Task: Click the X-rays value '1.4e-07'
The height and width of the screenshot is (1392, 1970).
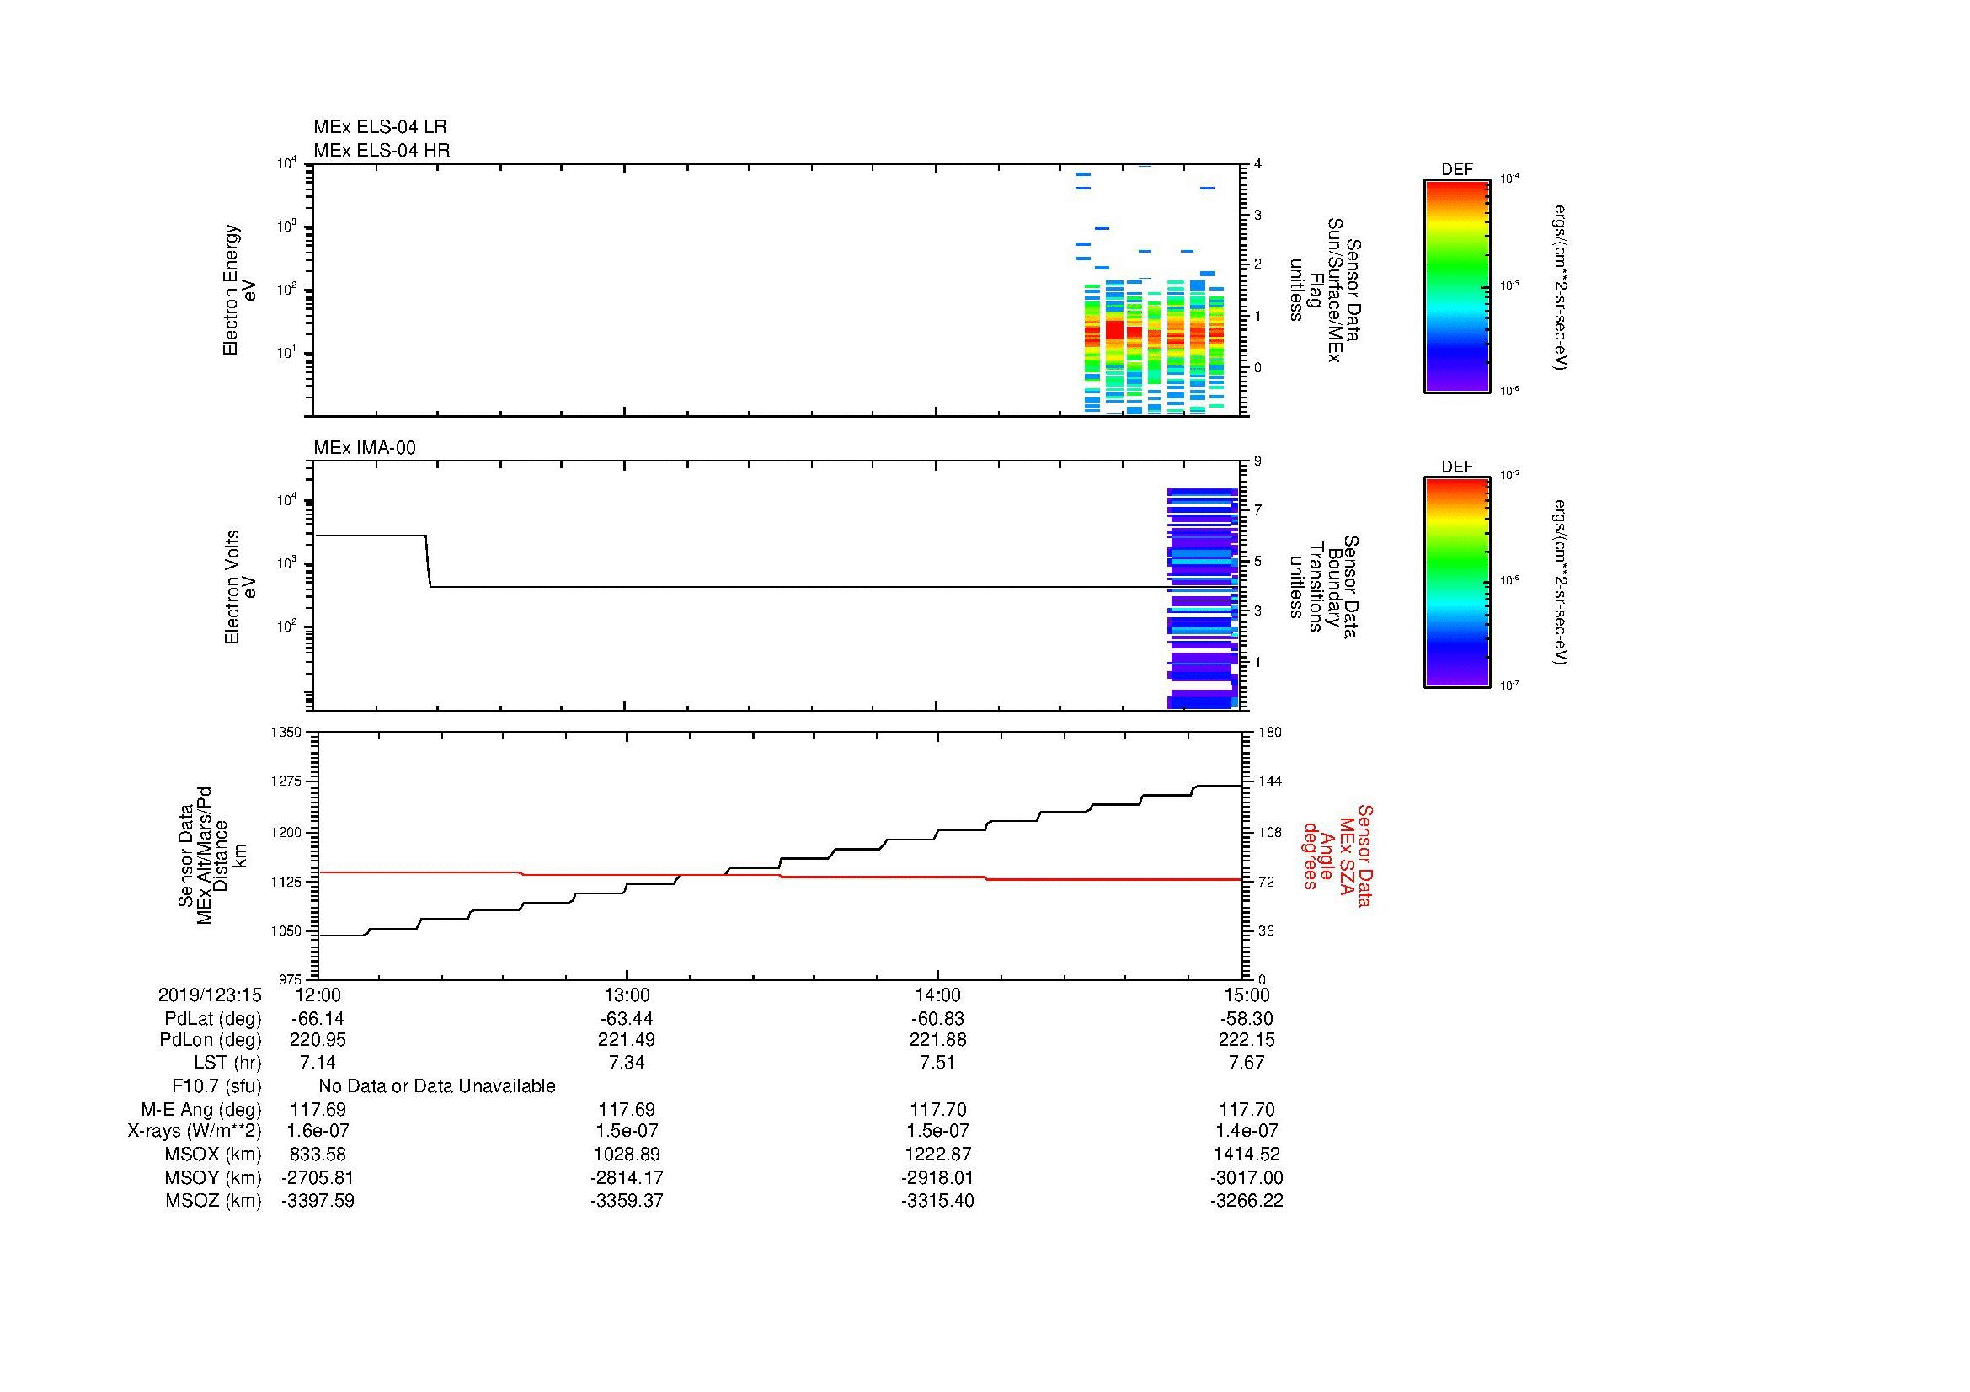Action: 1247,1131
